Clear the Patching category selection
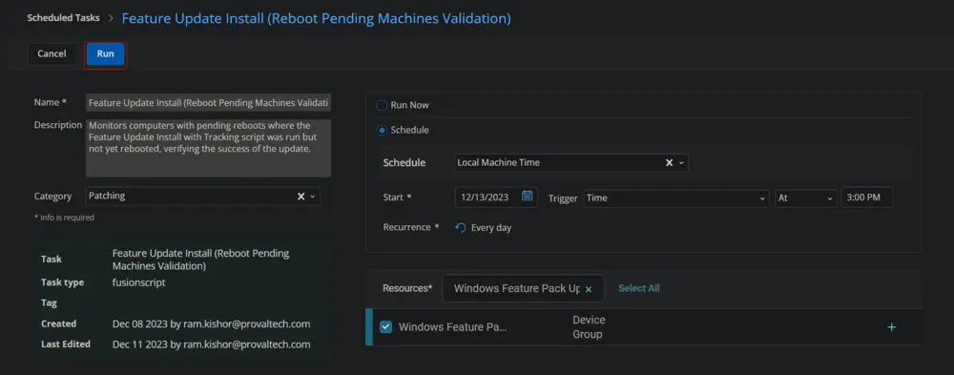The height and width of the screenshot is (375, 954). coord(301,197)
